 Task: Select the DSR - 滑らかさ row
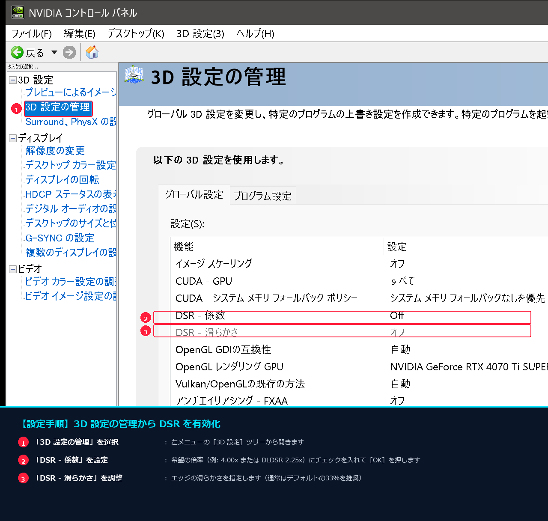pyautogui.click(x=359, y=332)
